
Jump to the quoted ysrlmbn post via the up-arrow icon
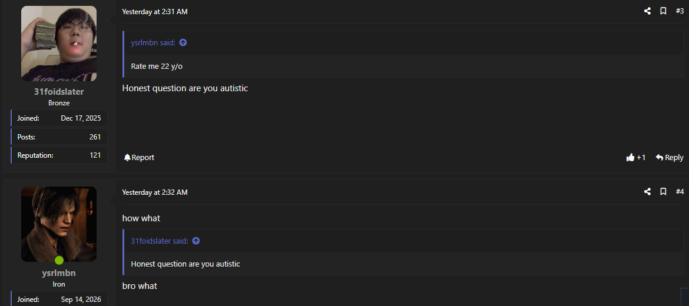183,42
